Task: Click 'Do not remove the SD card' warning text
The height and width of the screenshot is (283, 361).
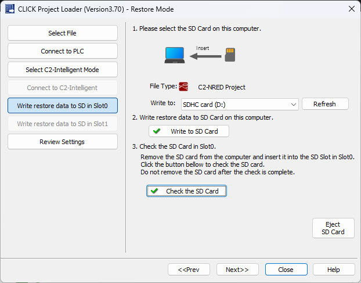Action: [x=218, y=172]
